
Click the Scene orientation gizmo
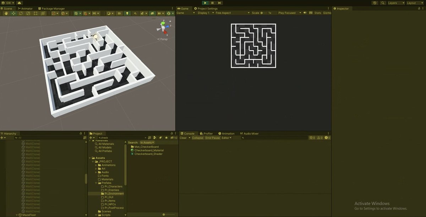pyautogui.click(x=163, y=28)
